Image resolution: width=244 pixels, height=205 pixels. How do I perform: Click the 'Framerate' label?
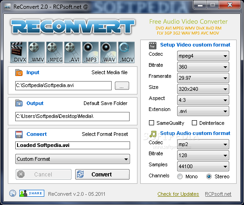point(160,76)
